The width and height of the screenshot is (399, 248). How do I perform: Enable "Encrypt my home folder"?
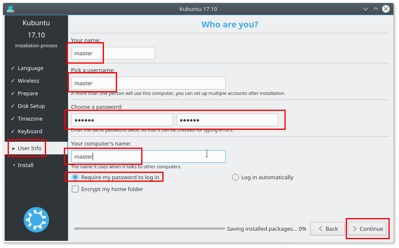75,189
